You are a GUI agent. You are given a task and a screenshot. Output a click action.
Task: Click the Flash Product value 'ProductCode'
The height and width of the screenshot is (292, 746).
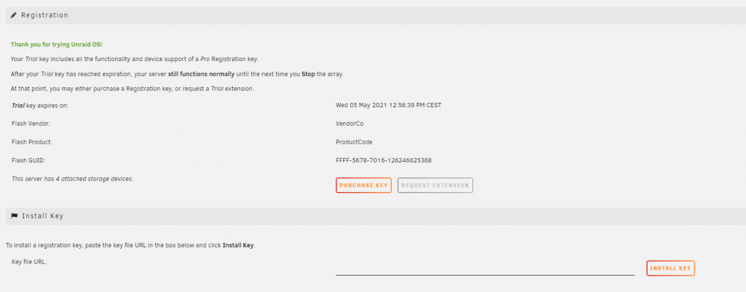tap(354, 142)
